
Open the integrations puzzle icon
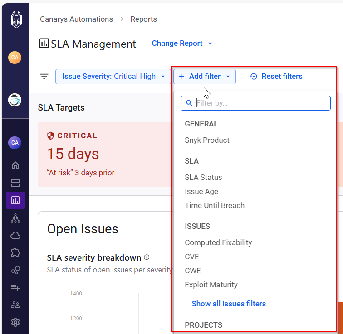click(15, 253)
